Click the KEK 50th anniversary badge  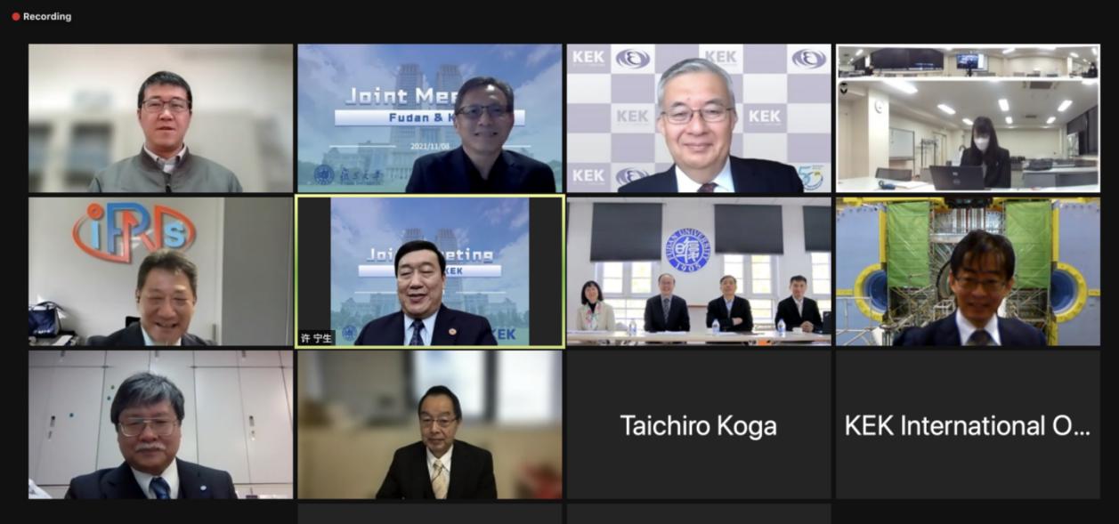pos(810,177)
